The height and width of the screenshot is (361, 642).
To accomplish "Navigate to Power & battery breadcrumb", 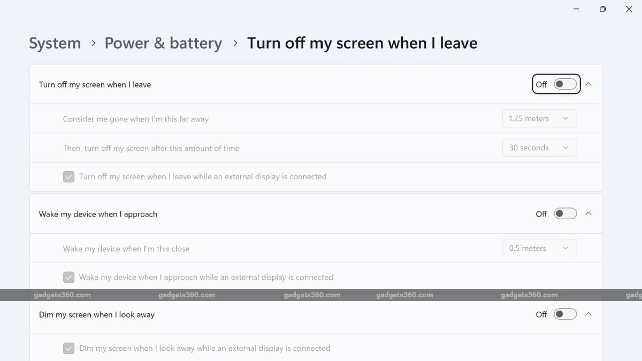I will (163, 43).
